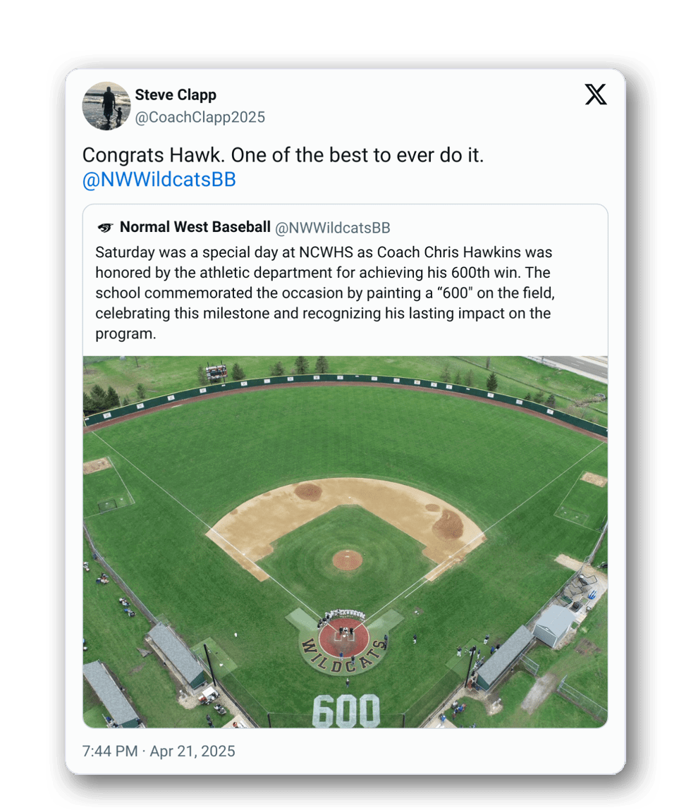Open the @CoachClapp2025 handle
This screenshot has height=810, width=691.
200,117
